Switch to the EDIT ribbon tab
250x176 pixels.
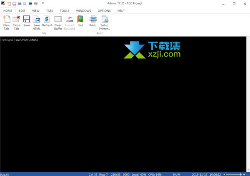22,10
